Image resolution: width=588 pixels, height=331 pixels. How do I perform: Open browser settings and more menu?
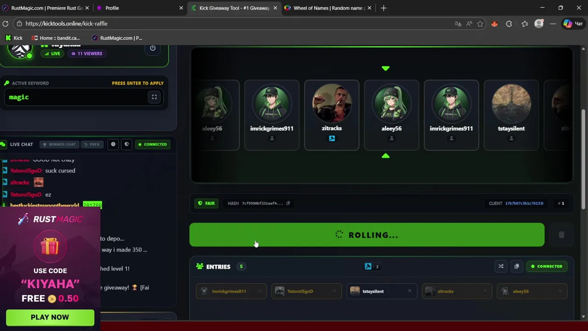[554, 24]
